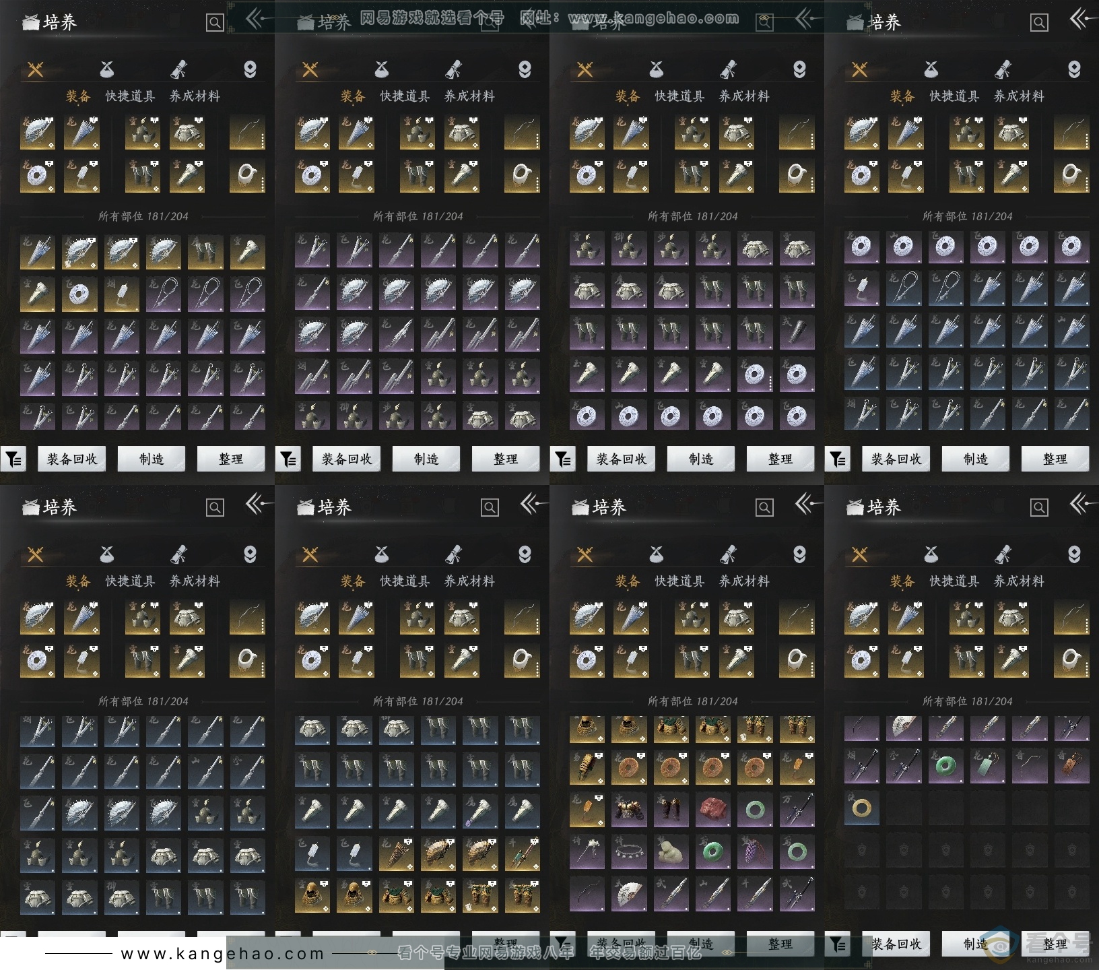Open 养成材料 tab in bottom-right panel
The width and height of the screenshot is (1099, 970).
click(1019, 581)
